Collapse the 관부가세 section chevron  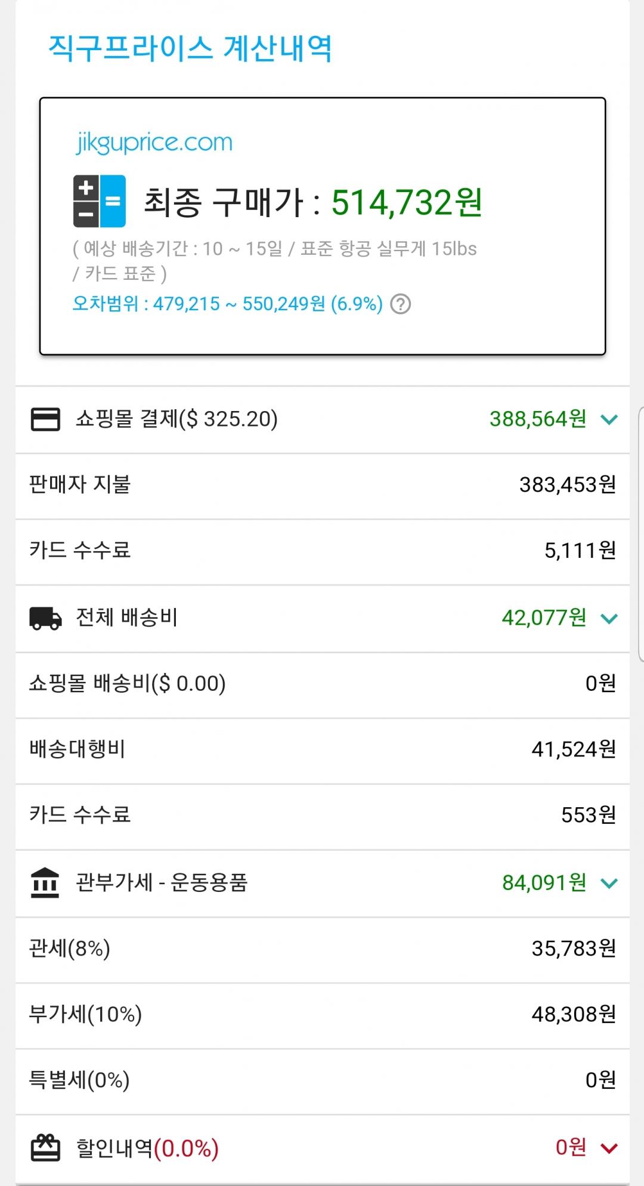(x=609, y=883)
